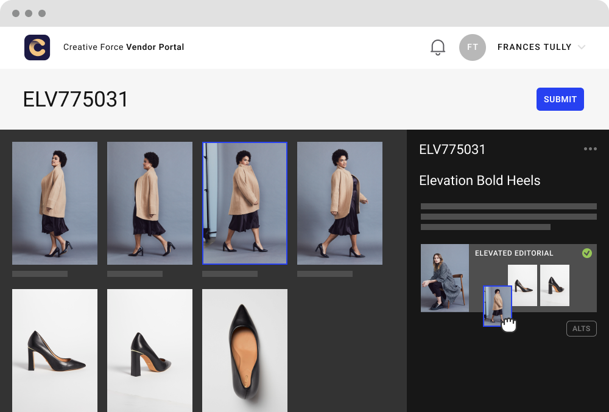
Task: Select the fourth model photo in the top row
Action: point(340,203)
